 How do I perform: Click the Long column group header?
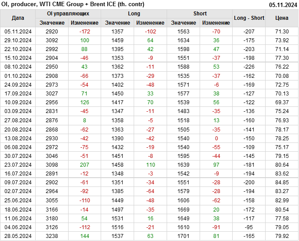134,14
